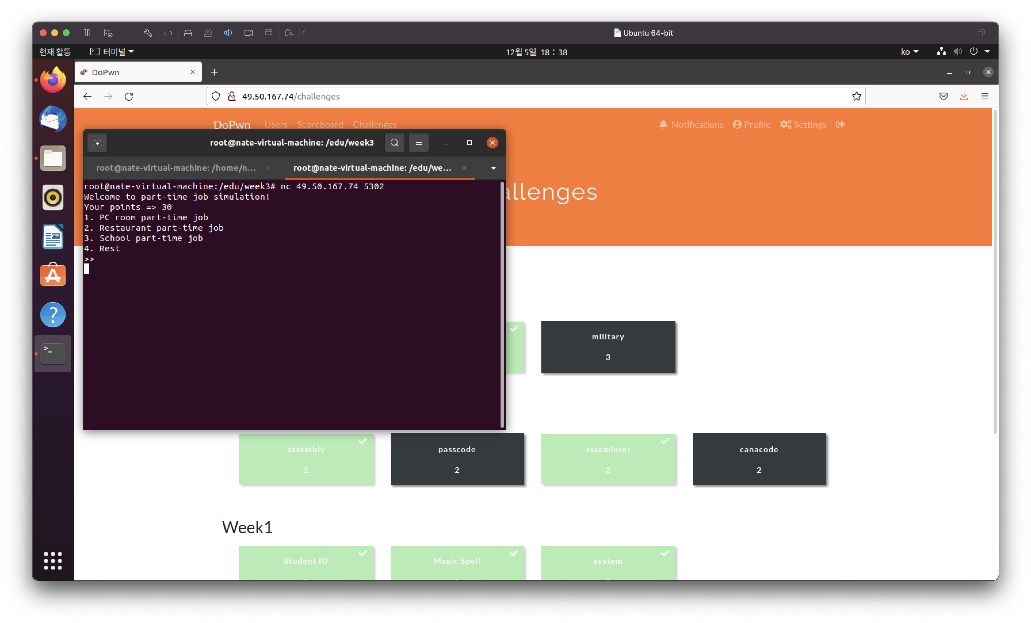Open the Firefox downloads panel
The width and height of the screenshot is (1031, 623).
point(964,96)
